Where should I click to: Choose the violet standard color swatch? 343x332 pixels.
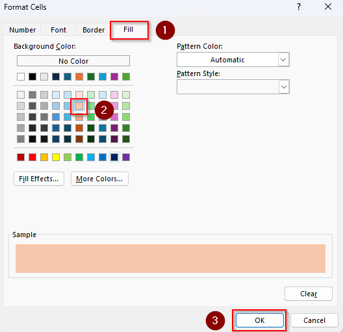pos(126,157)
